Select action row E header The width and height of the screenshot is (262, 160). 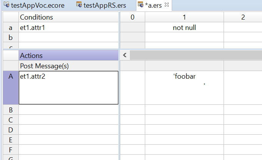(11, 140)
